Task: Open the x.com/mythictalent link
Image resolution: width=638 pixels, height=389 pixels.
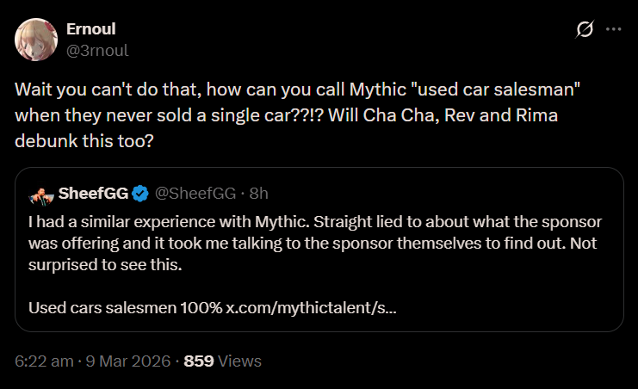Action: 311,306
